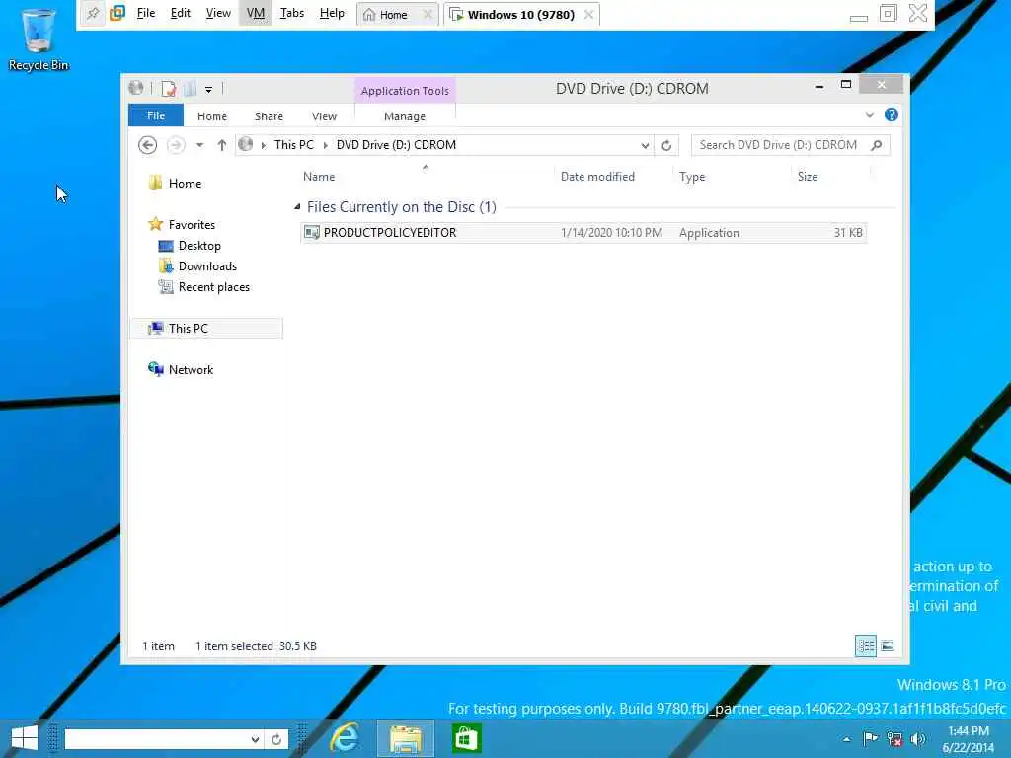Click the pin icon in VMware toolbar

[93, 14]
